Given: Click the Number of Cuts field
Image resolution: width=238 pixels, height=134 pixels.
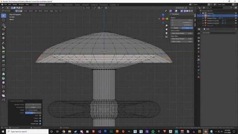Looking at the screenshot, I should (33, 105).
